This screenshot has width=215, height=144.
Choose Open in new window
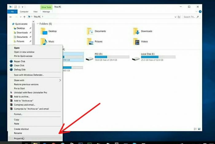tap(35, 52)
